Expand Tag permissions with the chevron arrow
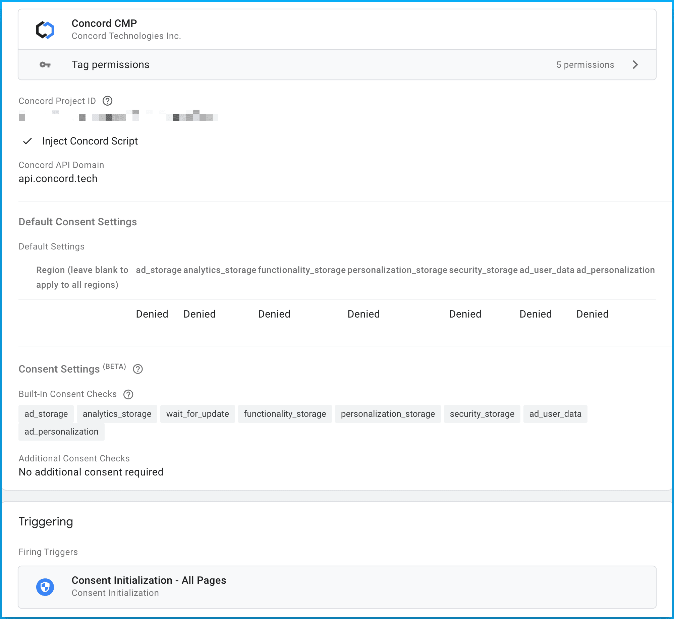 click(x=635, y=65)
